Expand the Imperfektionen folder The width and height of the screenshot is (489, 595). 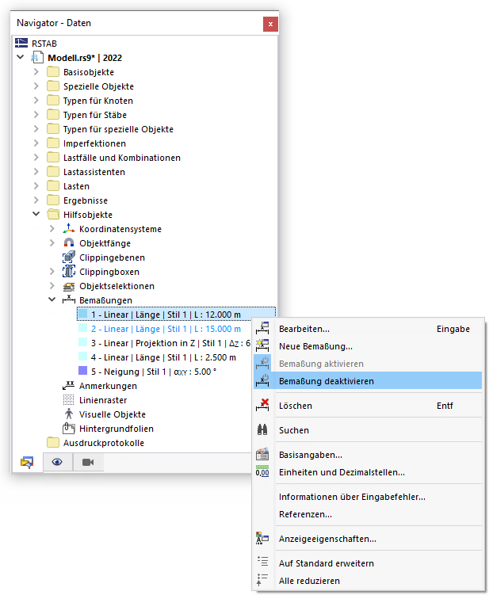click(36, 143)
